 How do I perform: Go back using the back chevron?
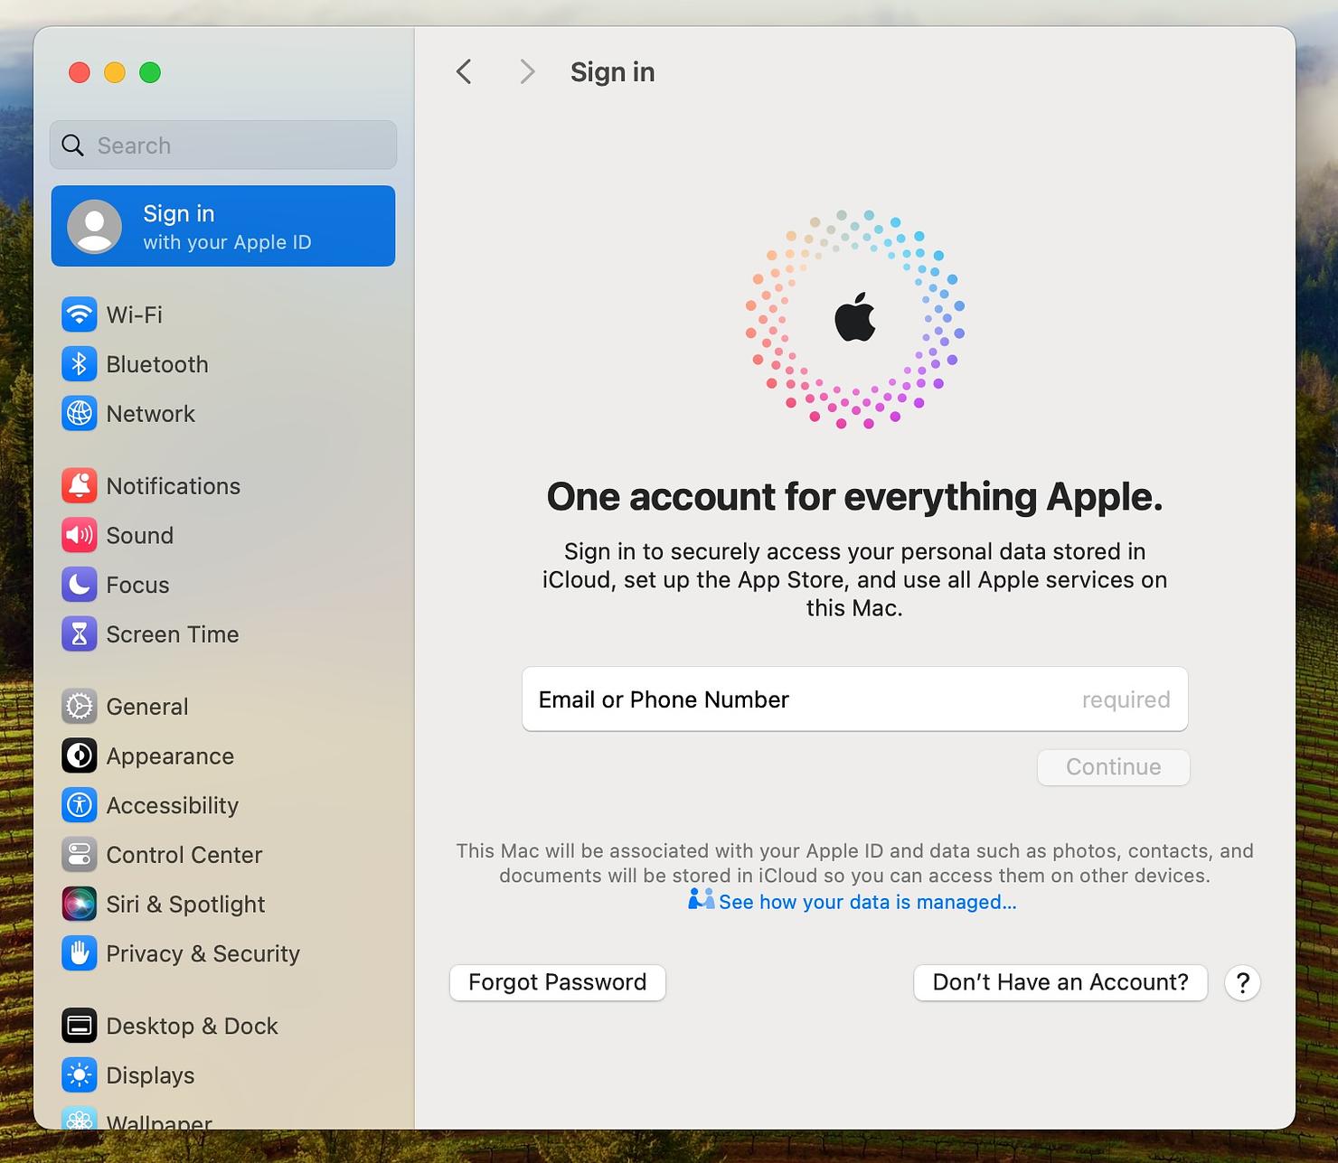point(464,71)
